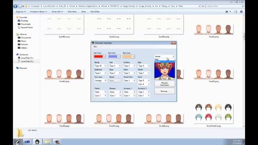The height and width of the screenshot is (145, 258).
Task: Click New folder in Explorer toolbar
Action: tap(95, 12)
